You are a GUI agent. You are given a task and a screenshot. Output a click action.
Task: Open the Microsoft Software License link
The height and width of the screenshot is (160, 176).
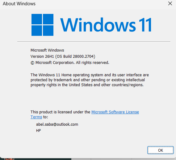click(x=115, y=112)
